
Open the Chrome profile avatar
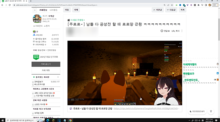(x=210, y=5)
